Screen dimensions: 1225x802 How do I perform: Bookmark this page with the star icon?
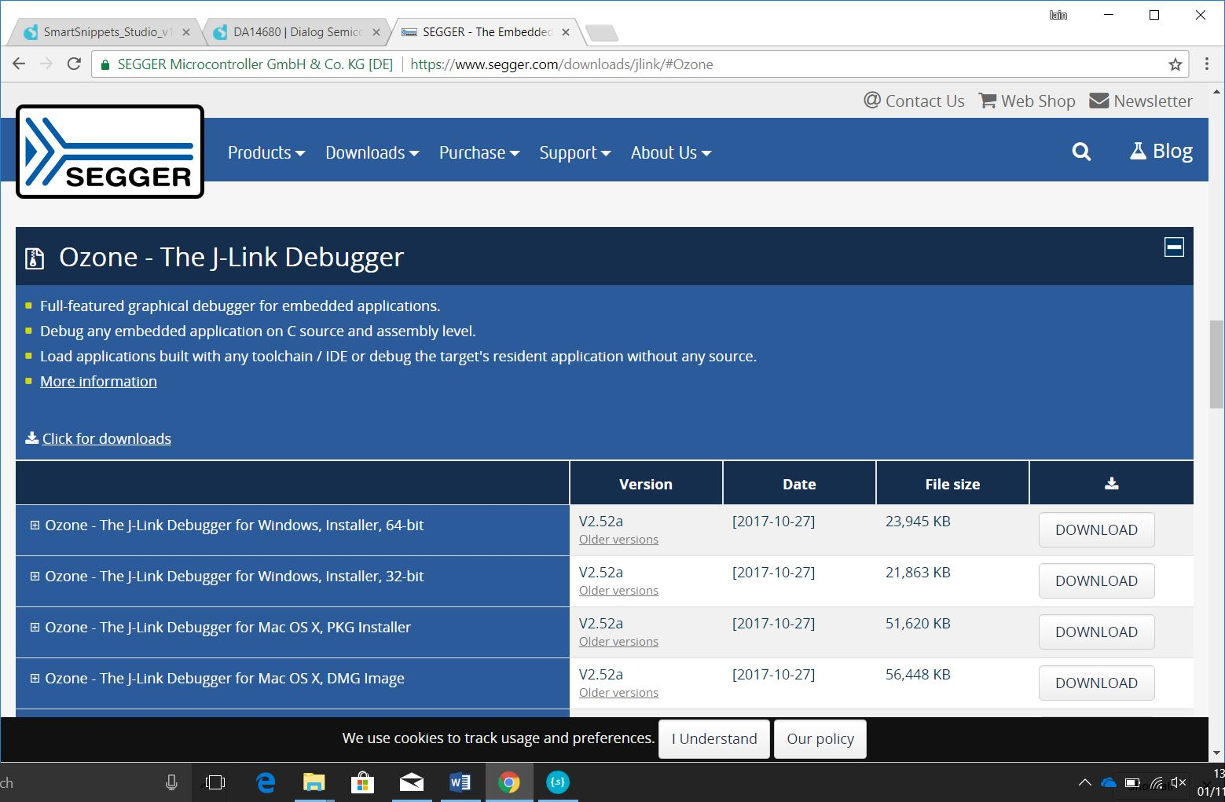(1175, 64)
